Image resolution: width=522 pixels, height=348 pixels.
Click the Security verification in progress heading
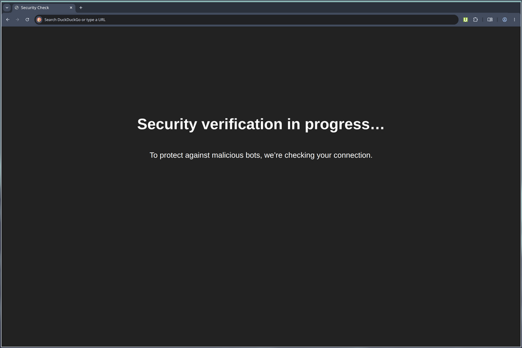point(260,124)
